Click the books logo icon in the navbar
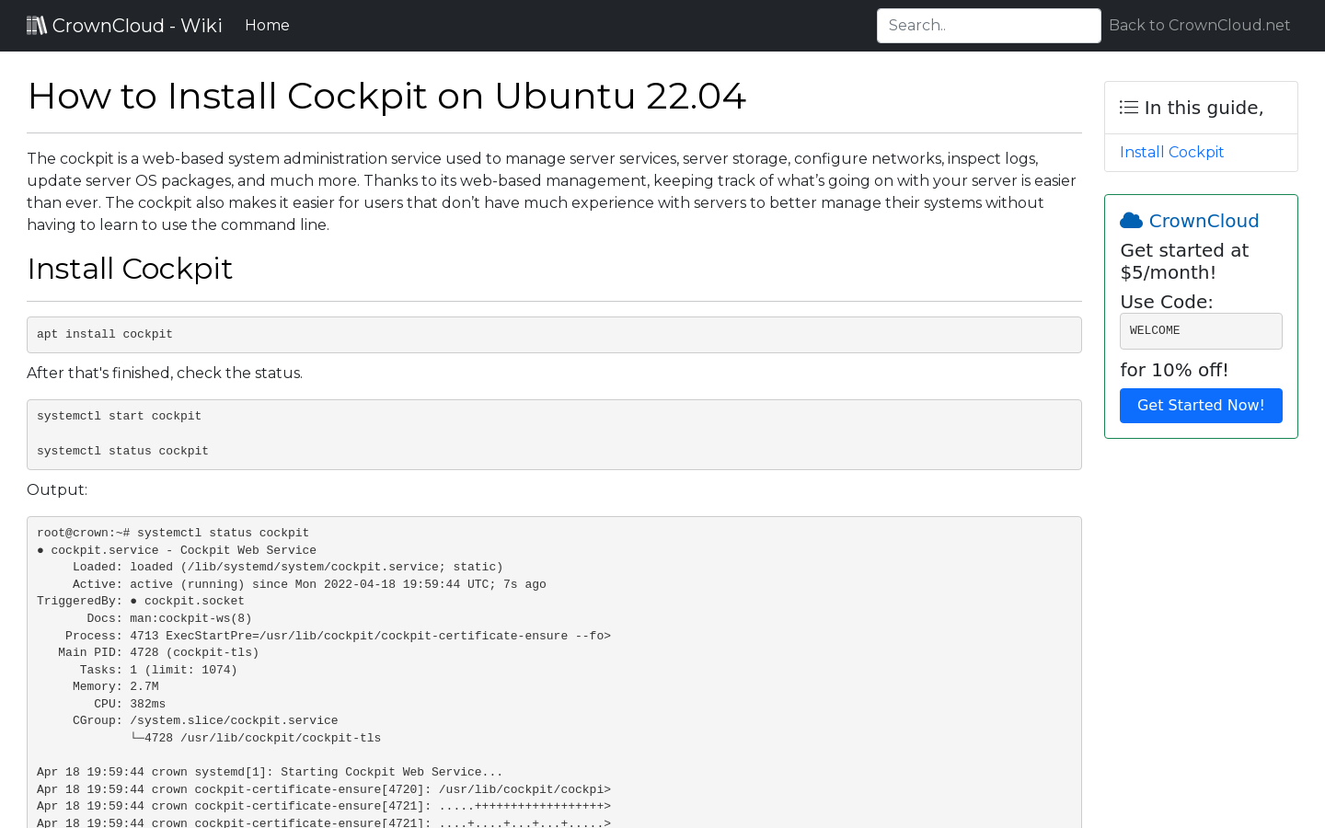The image size is (1325, 828). point(37,24)
